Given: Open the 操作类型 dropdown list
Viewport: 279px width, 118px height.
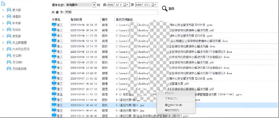Looking at the screenshot, I should click(x=94, y=5).
